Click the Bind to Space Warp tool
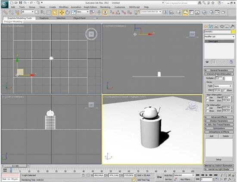This screenshot has width=237, height=182. tap(17, 12)
